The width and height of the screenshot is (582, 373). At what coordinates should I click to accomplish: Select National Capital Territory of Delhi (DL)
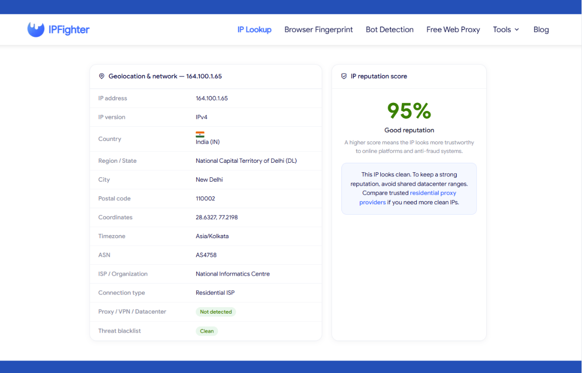[x=246, y=161]
